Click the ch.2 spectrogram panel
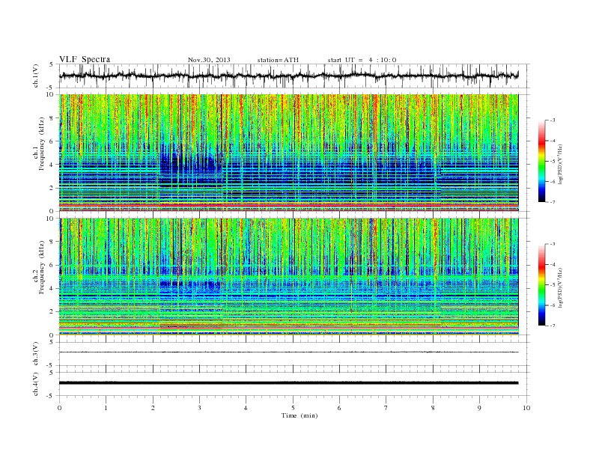The height and width of the screenshot is (458, 593). tap(288, 276)
